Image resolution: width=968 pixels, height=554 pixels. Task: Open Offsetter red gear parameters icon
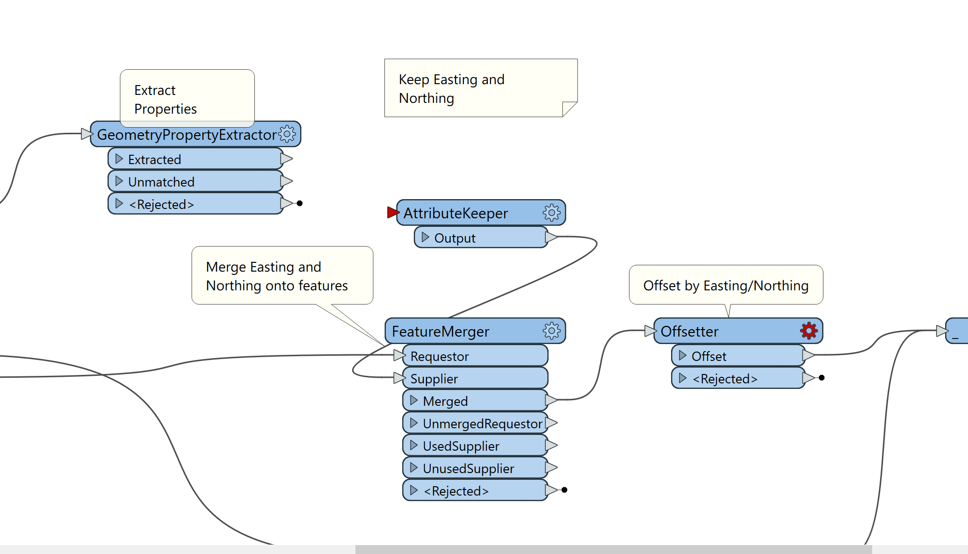pos(809,331)
